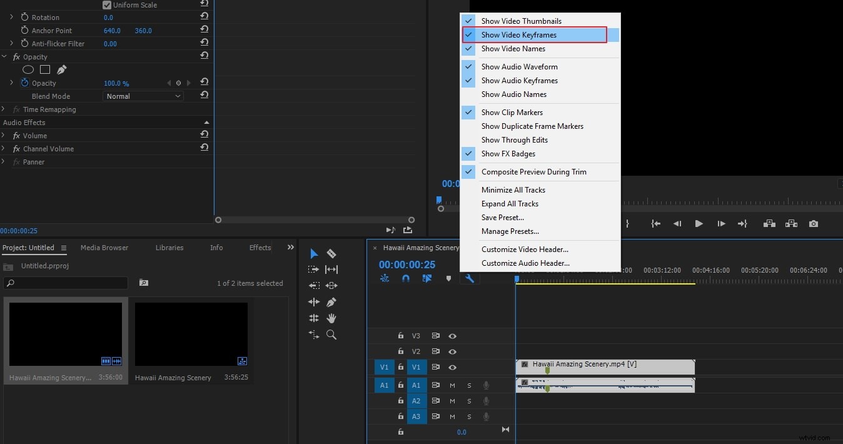The width and height of the screenshot is (843, 444).
Task: Select the Hawaii Amazing Scenery thumbnail
Action: (191, 333)
